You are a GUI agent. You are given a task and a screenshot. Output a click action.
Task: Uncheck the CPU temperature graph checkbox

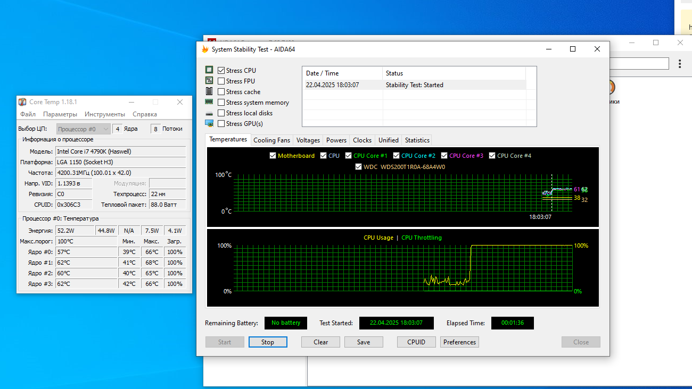[324, 156]
